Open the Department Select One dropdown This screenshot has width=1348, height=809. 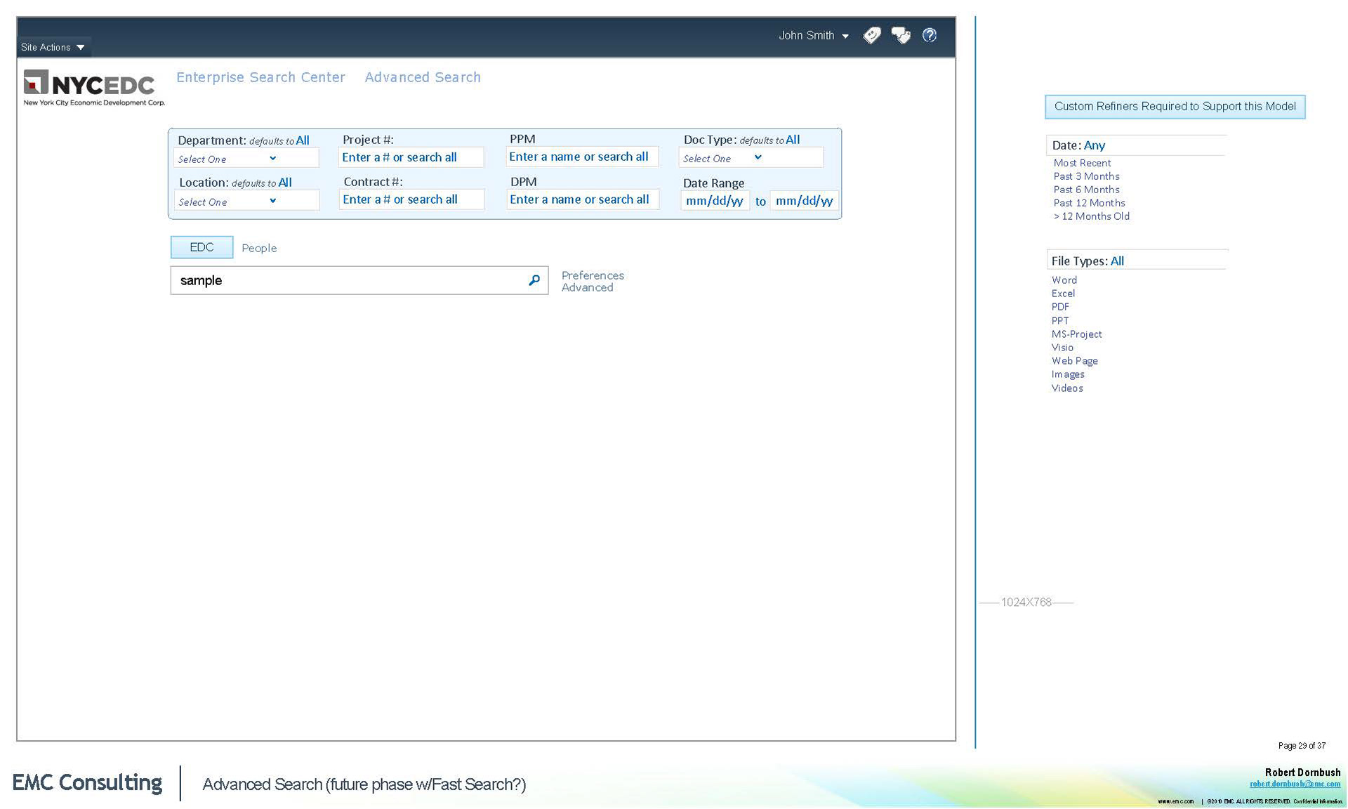pos(245,159)
